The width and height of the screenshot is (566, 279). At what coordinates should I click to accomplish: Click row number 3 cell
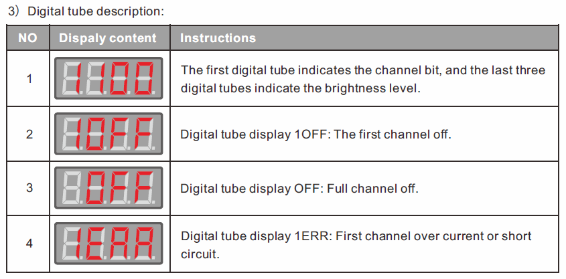(x=27, y=188)
